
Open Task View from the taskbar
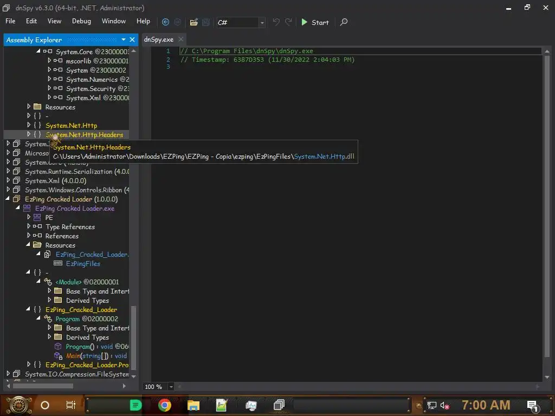coord(70,405)
